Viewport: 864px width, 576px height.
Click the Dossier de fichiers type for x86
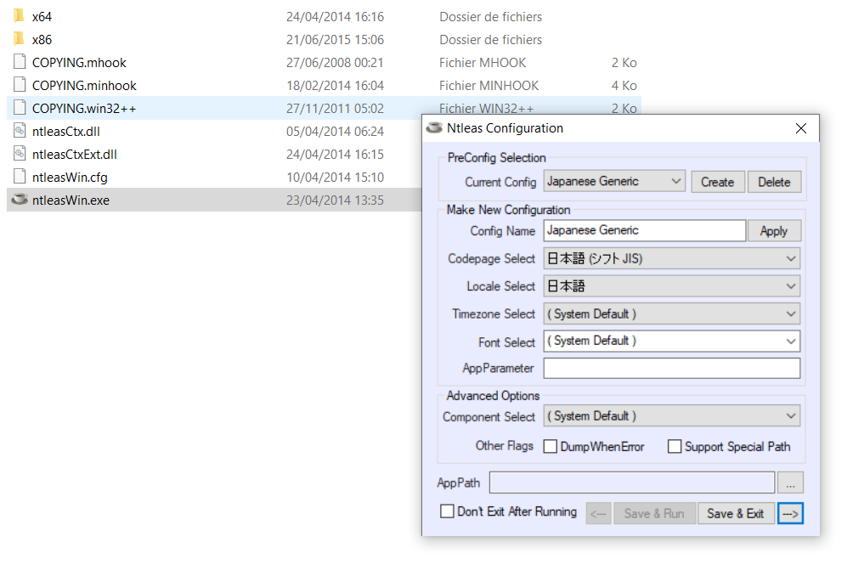[491, 40]
